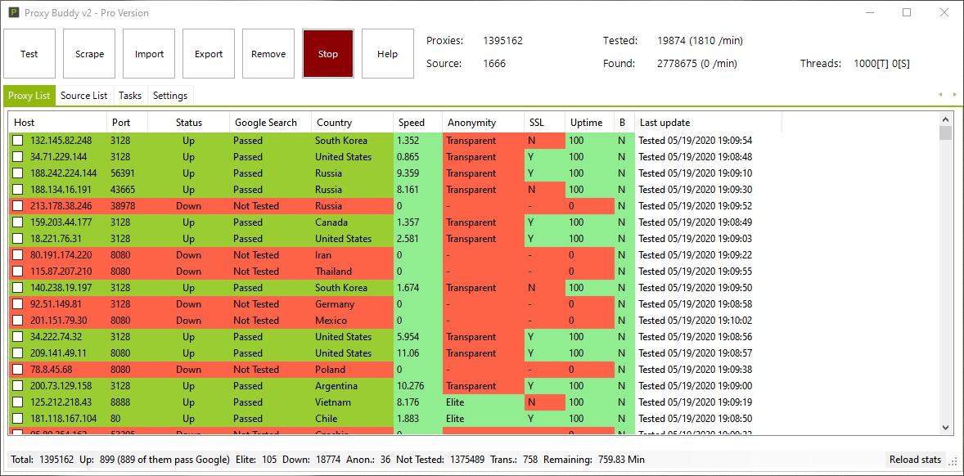Click the Anonymity column header

point(482,123)
